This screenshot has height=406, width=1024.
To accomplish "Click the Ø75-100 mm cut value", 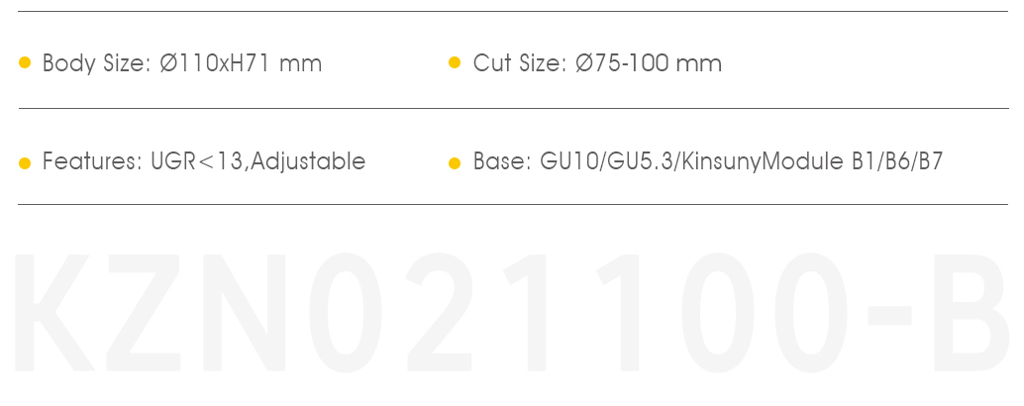I will pos(649,63).
